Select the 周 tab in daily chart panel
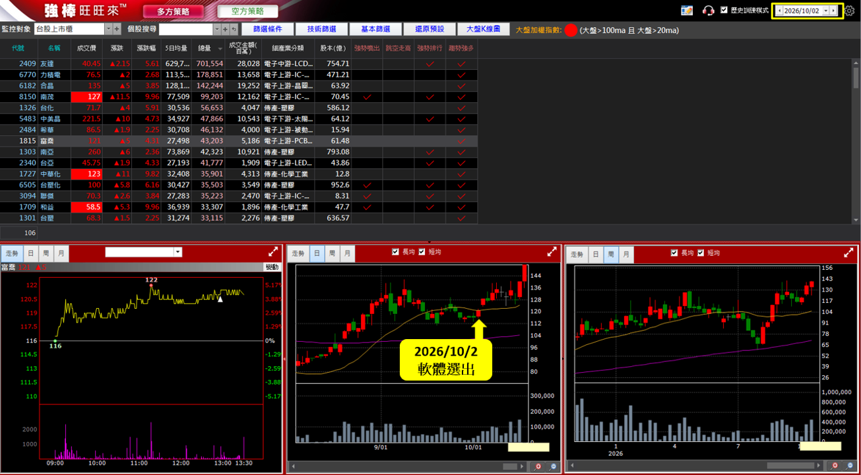Screen dimensions: 861x475 coord(332,253)
